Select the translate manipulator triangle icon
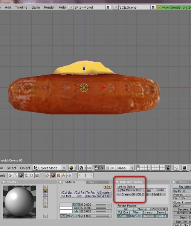The image size is (191, 226). (102, 168)
